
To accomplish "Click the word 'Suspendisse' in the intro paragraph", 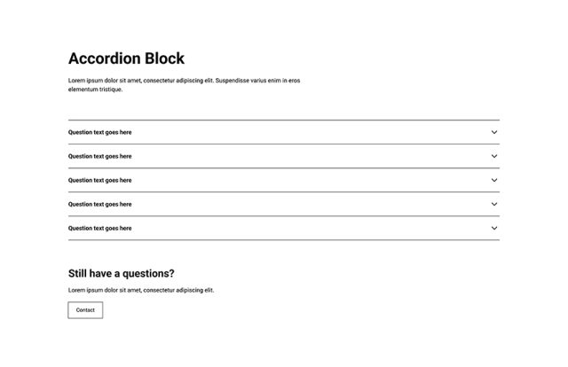I will point(232,81).
